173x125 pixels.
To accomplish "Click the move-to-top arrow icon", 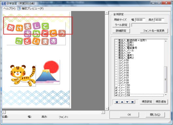I will pos(117,102).
